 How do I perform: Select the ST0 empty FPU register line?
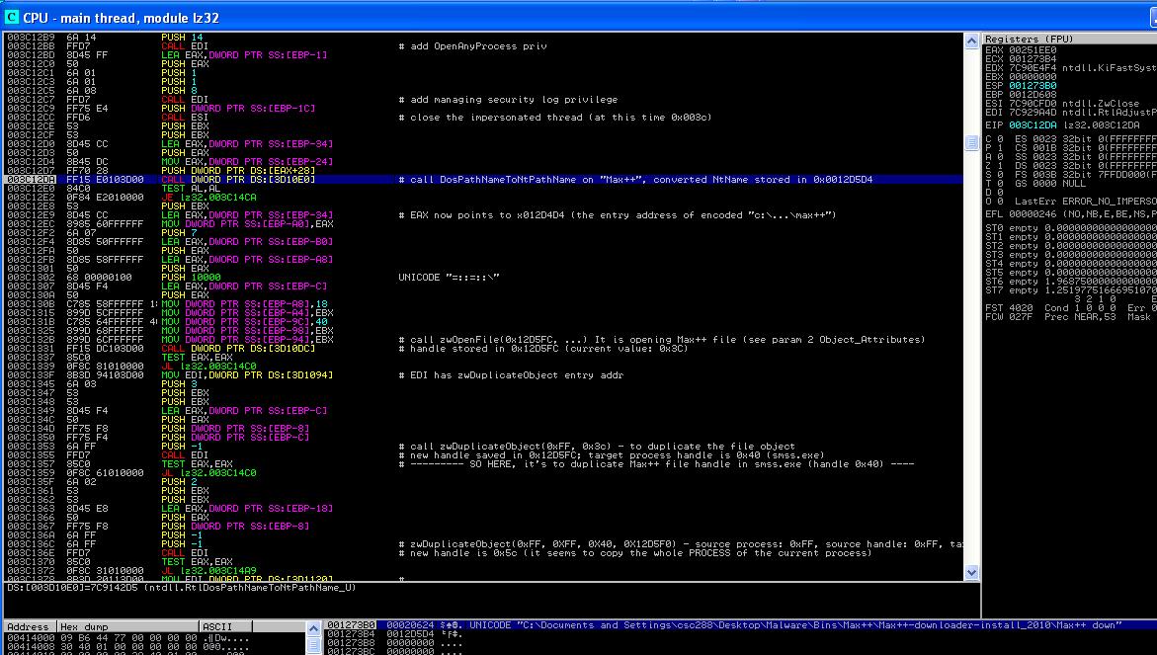[1071, 228]
